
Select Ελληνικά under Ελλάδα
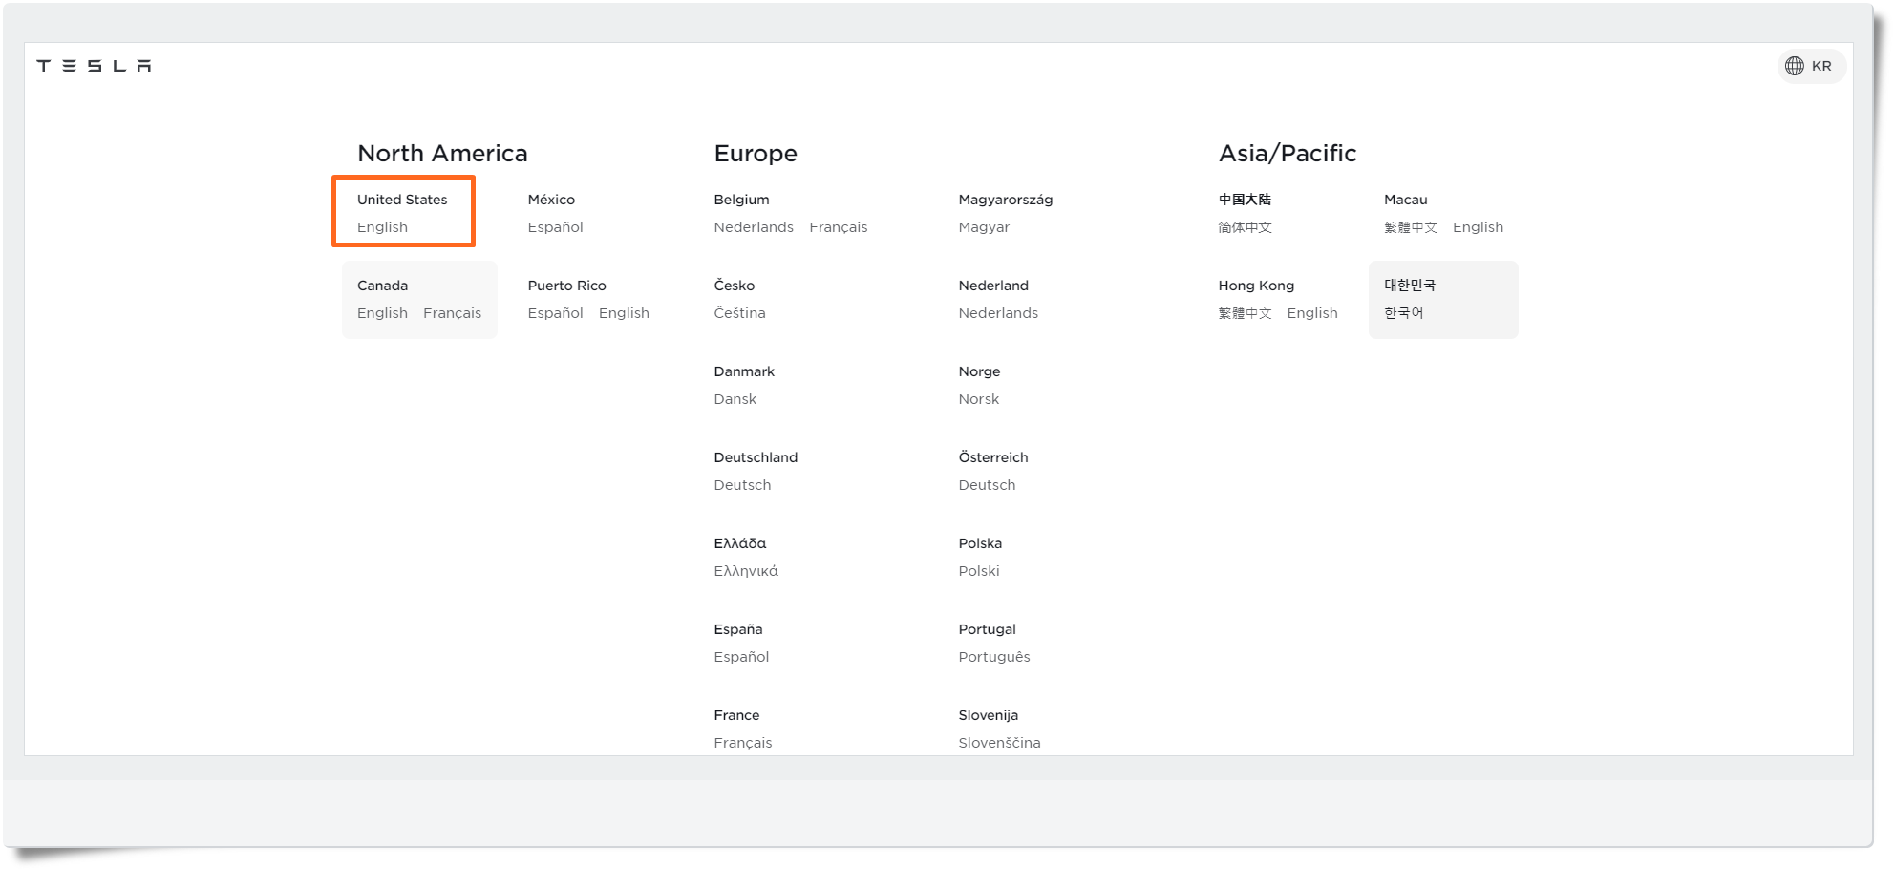point(746,571)
